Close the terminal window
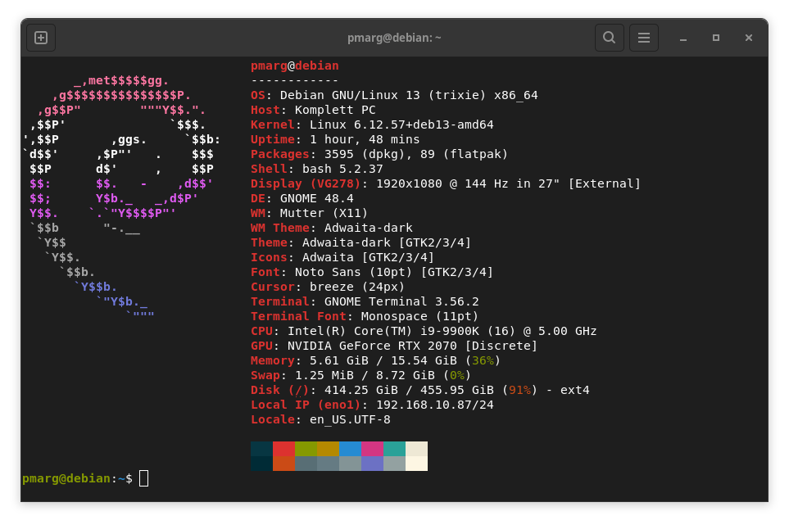Image resolution: width=789 pixels, height=525 pixels. click(748, 38)
